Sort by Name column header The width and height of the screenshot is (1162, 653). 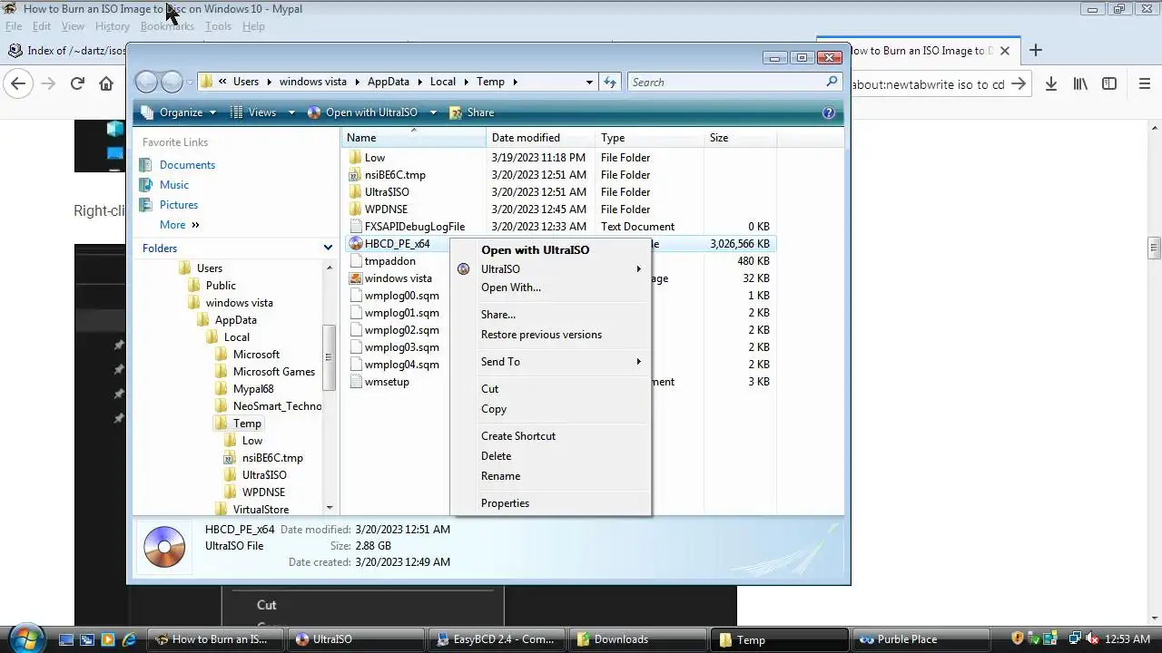(x=414, y=138)
